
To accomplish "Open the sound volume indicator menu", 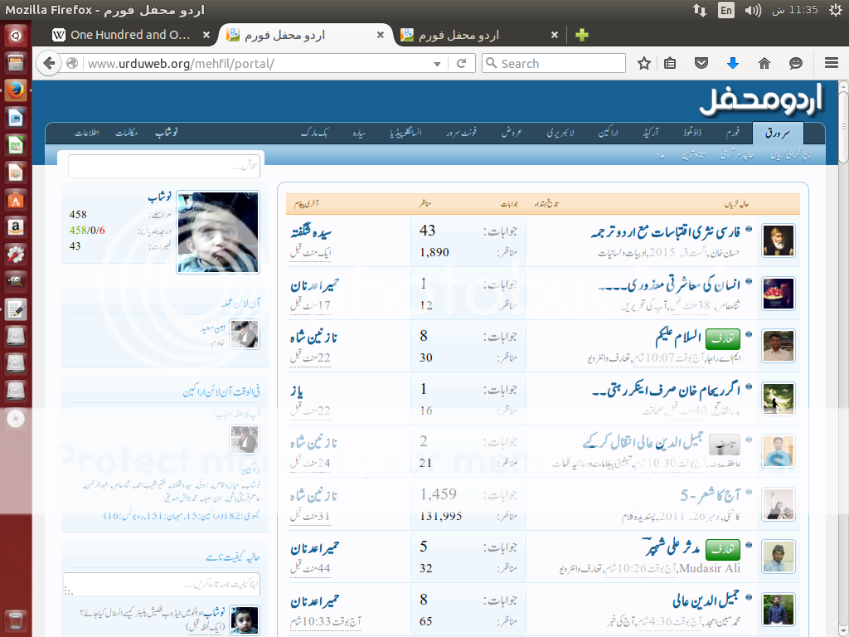I will coord(753,11).
